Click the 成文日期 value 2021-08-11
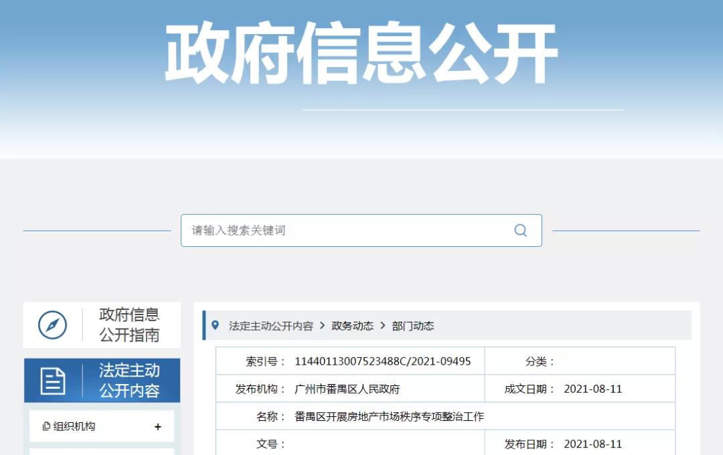Viewport: 723px width, 455px height. 592,389
